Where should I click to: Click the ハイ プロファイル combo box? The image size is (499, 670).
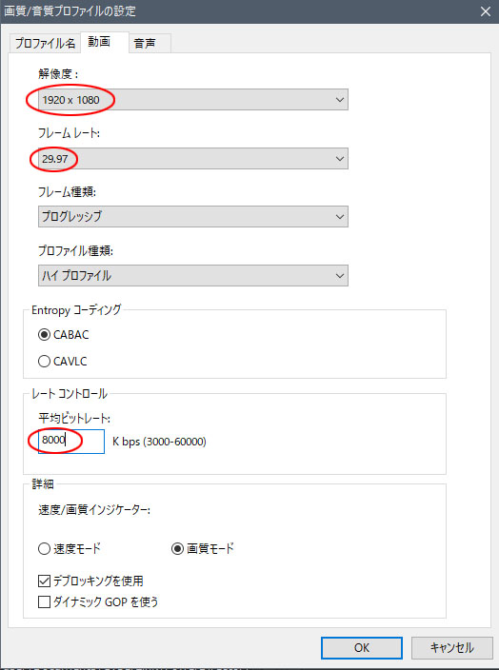pyautogui.click(x=193, y=276)
